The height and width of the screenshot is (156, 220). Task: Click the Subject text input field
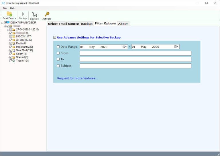click(x=135, y=66)
